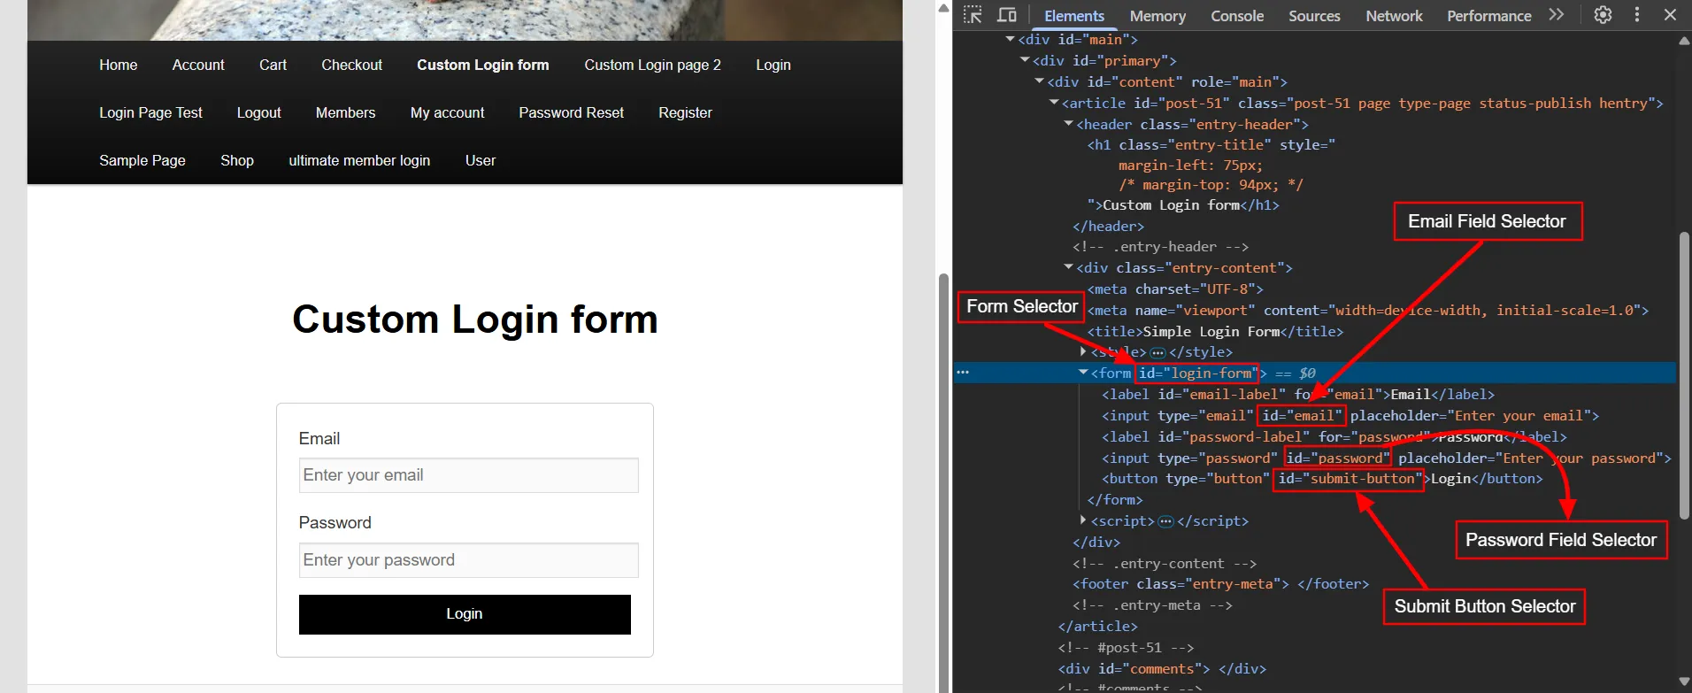This screenshot has width=1692, height=693.
Task: Open the Console tab
Action: click(x=1237, y=16)
